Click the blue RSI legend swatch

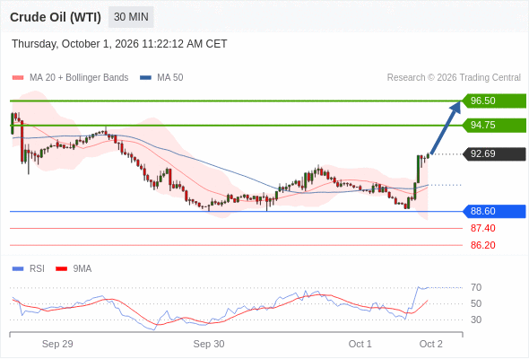click(x=18, y=269)
